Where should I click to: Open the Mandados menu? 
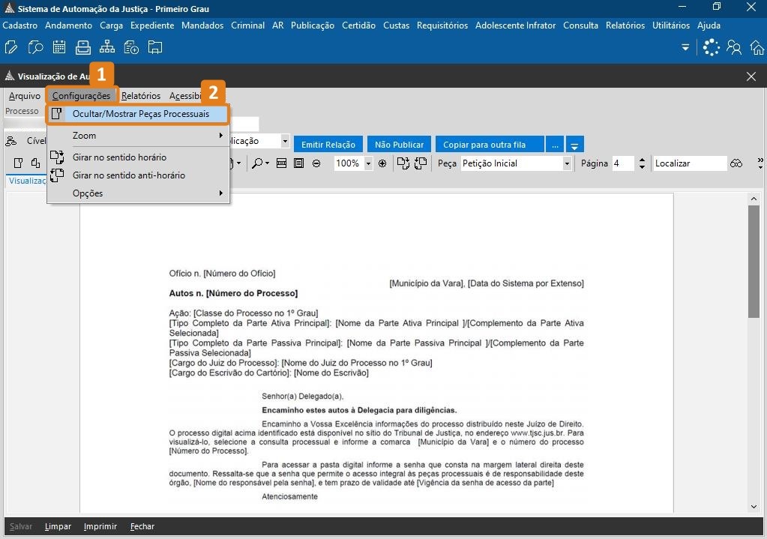point(202,25)
